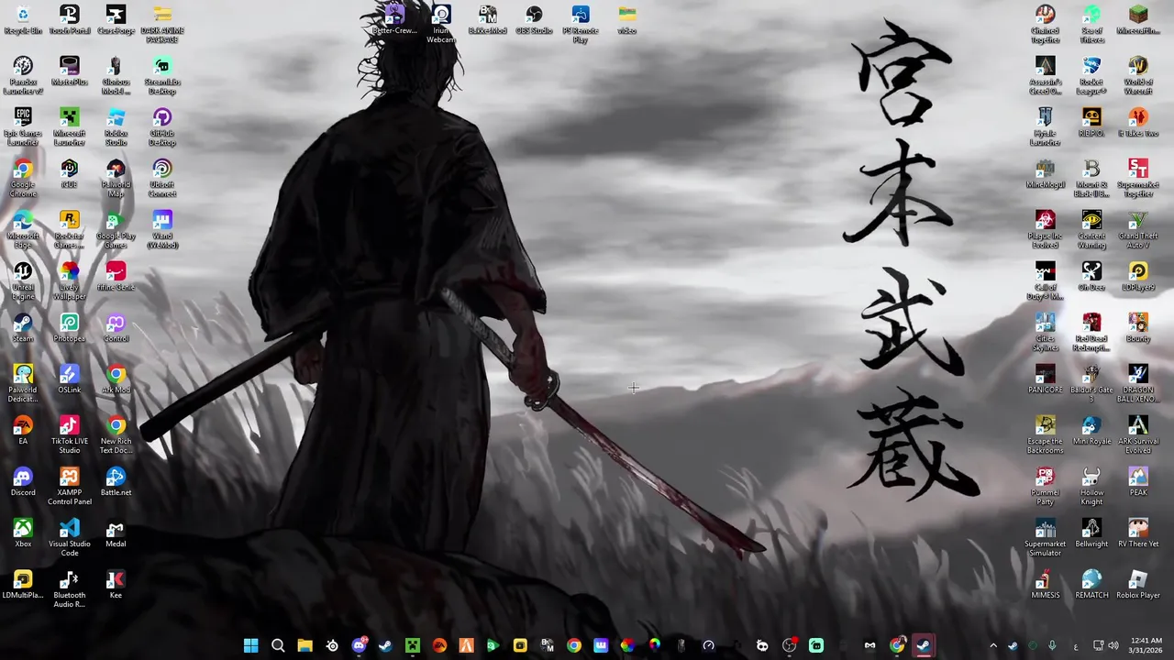This screenshot has width=1174, height=660.
Task: Open the R.E.P.O. game shortcut
Action: tap(1091, 123)
